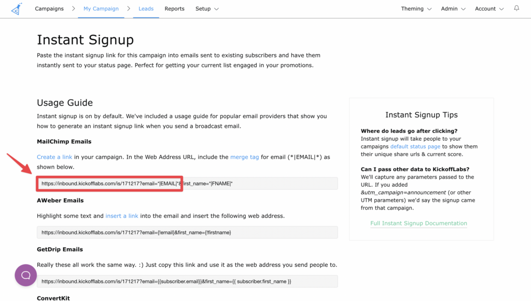This screenshot has width=531, height=301.
Task: Click the 'MailChimp Emails' subheading
Action: tap(64, 142)
